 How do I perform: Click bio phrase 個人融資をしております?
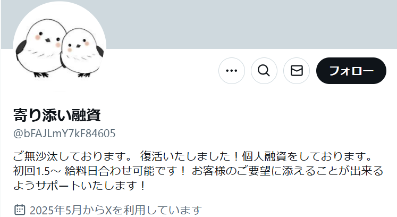coord(307,156)
